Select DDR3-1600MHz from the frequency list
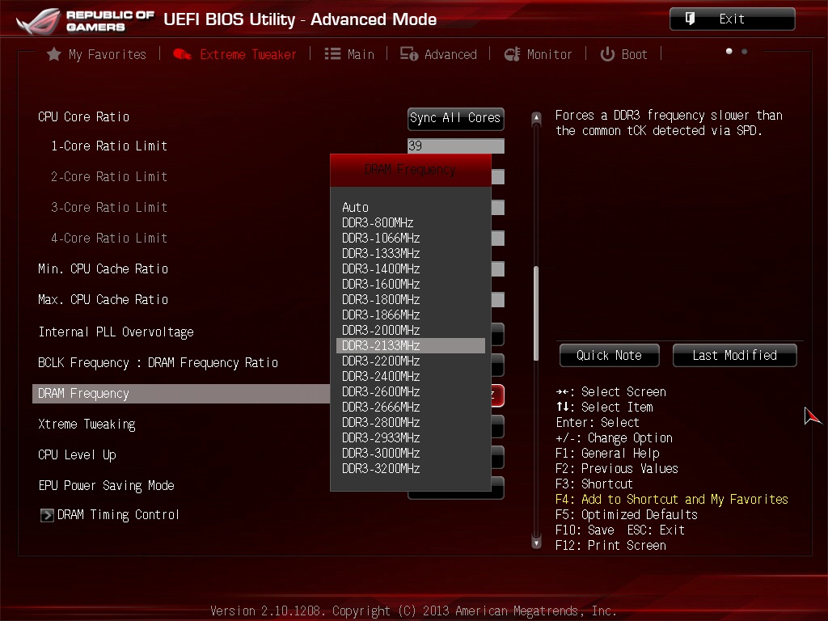The width and height of the screenshot is (828, 621). coord(381,284)
